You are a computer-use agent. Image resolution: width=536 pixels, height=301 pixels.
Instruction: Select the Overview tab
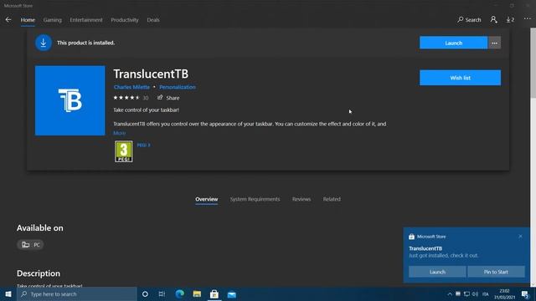click(x=207, y=199)
